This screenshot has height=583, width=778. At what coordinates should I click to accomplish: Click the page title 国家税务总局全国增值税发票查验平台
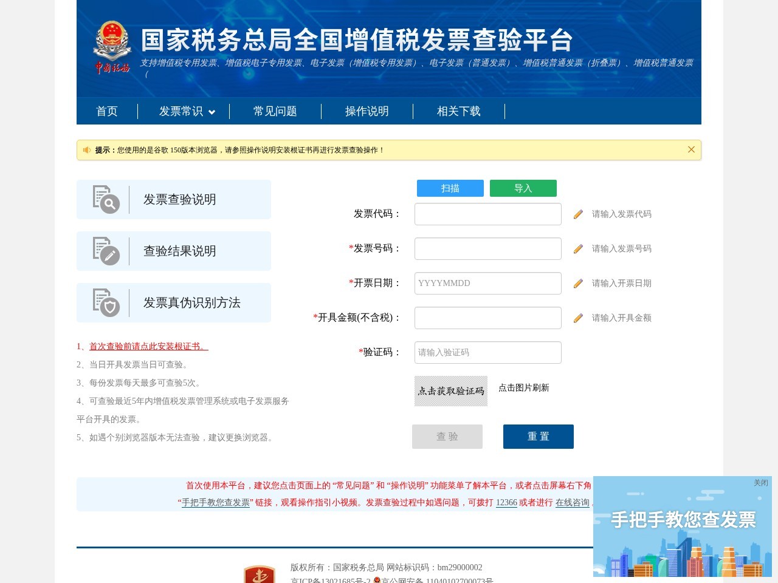tap(357, 40)
